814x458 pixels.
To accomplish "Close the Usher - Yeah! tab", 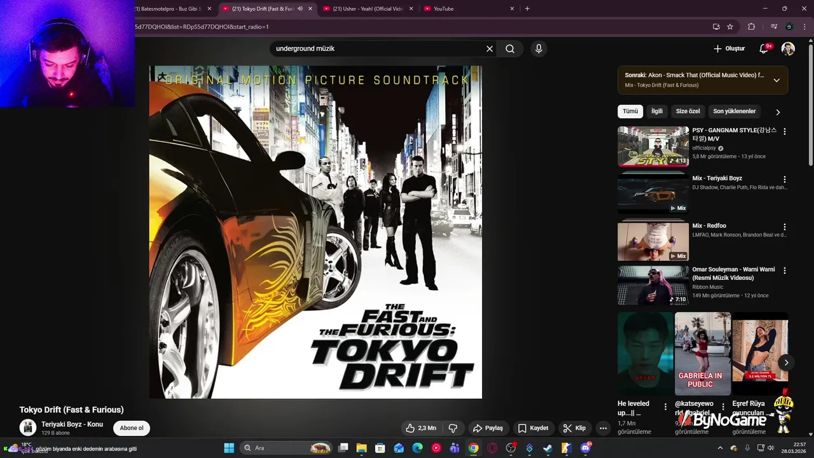I will tap(411, 9).
